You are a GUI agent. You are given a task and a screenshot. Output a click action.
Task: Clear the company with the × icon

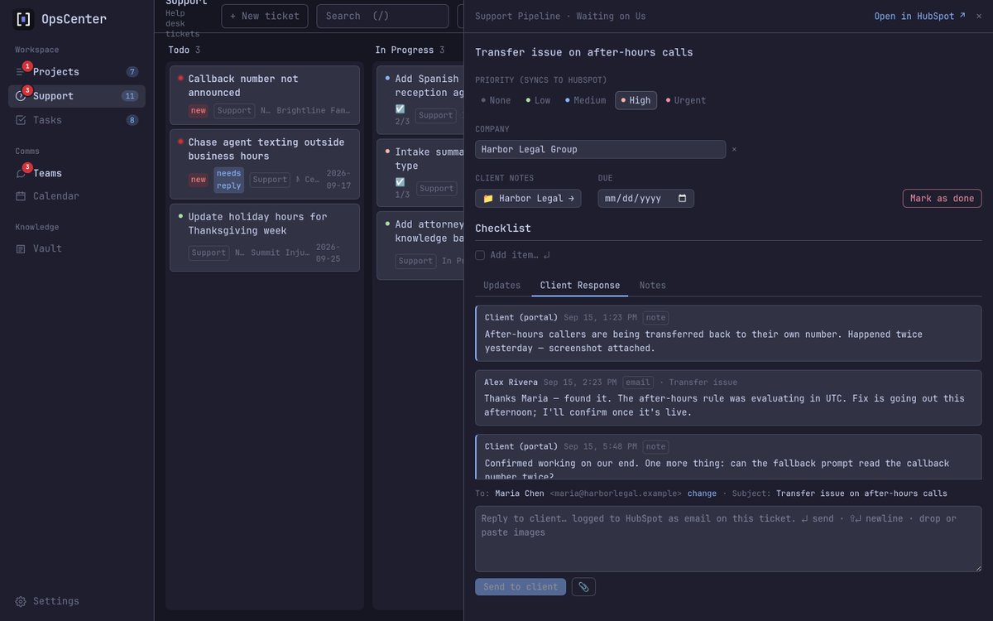tap(734, 150)
